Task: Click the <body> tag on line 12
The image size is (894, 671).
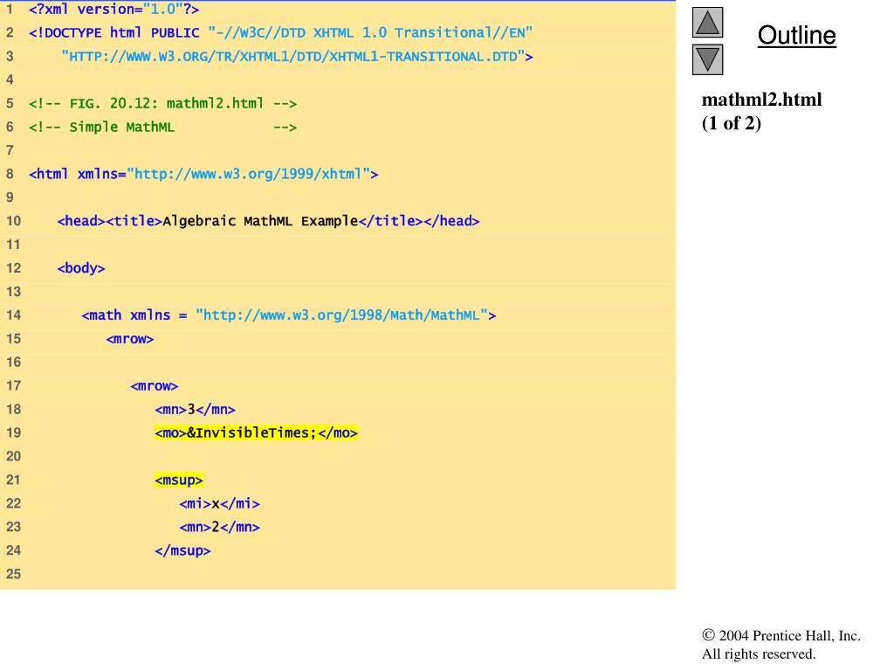Action: pyautogui.click(x=81, y=268)
